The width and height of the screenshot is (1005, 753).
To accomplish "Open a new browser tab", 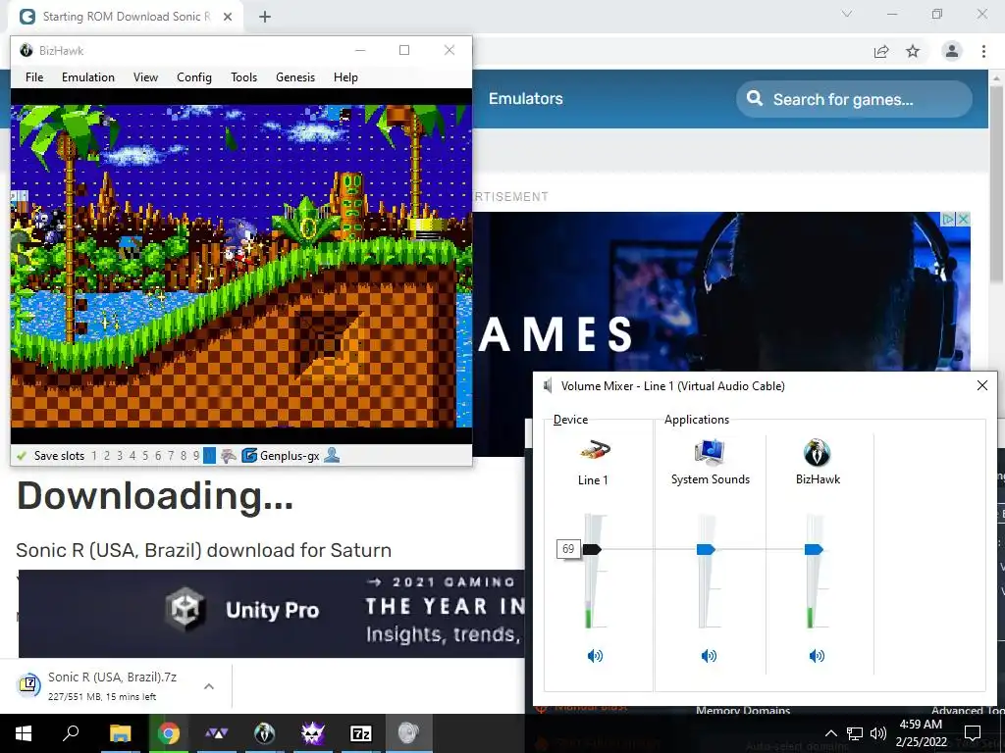I will coord(265,17).
